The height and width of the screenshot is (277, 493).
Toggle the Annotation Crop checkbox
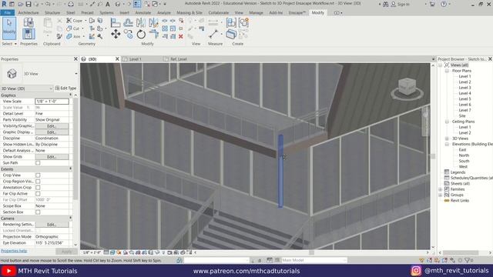(38, 188)
